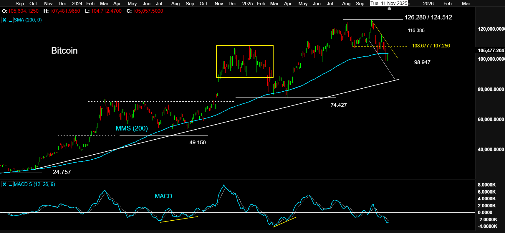This screenshot has height=233, width=505.
Task: Click the 24.757 base level label
Action: click(x=62, y=172)
